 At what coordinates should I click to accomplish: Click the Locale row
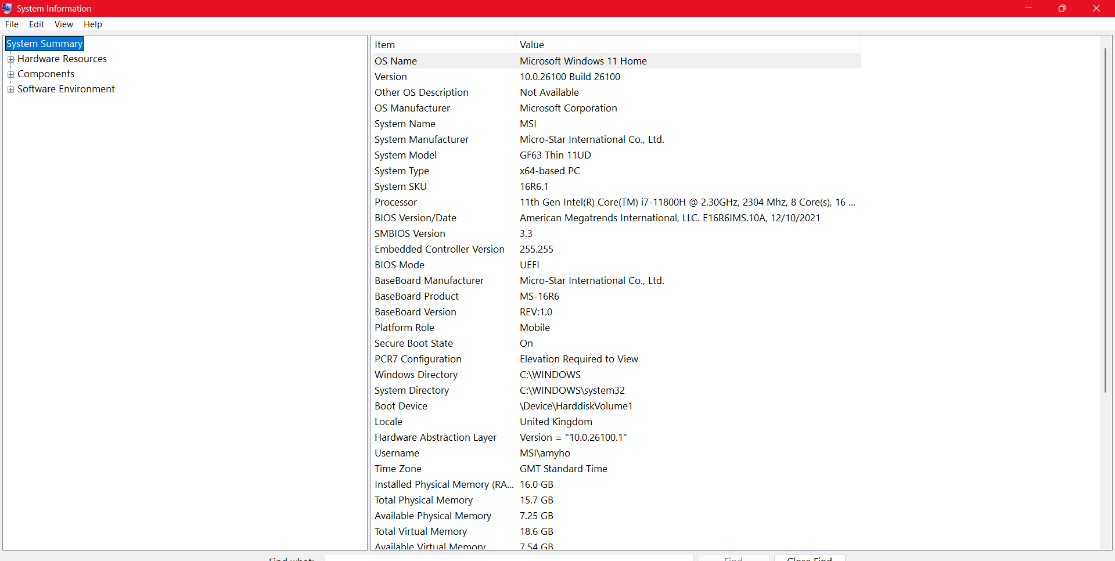[x=616, y=422]
